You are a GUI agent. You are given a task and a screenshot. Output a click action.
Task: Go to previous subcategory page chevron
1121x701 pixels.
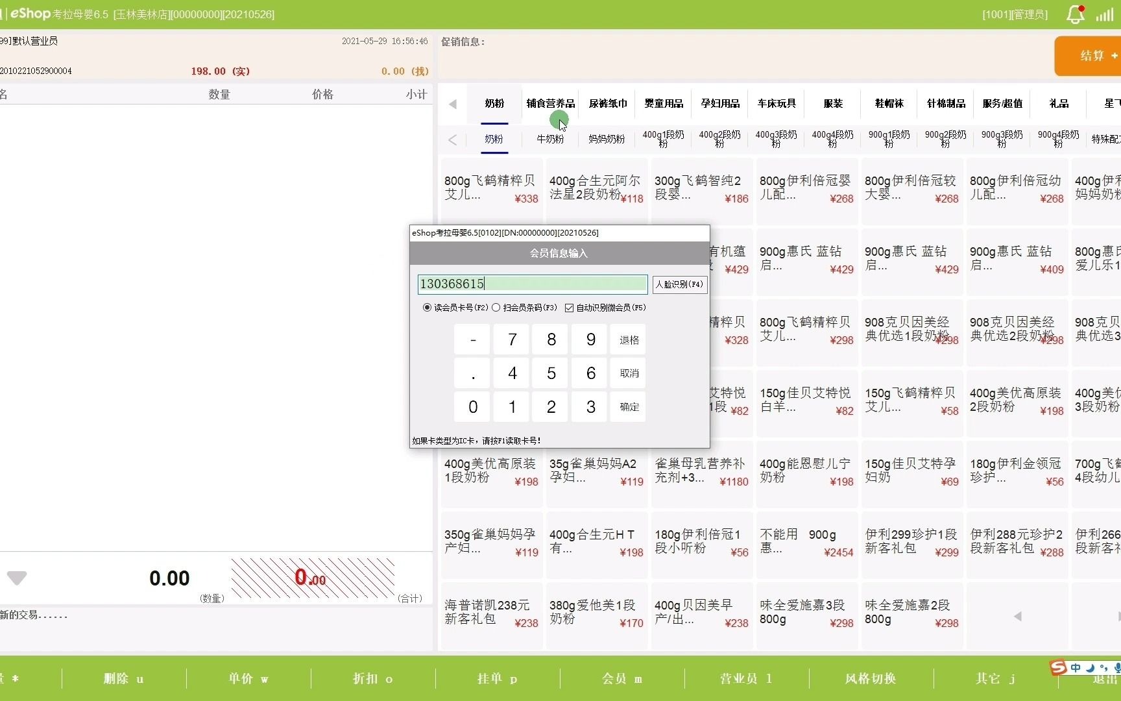pyautogui.click(x=453, y=139)
